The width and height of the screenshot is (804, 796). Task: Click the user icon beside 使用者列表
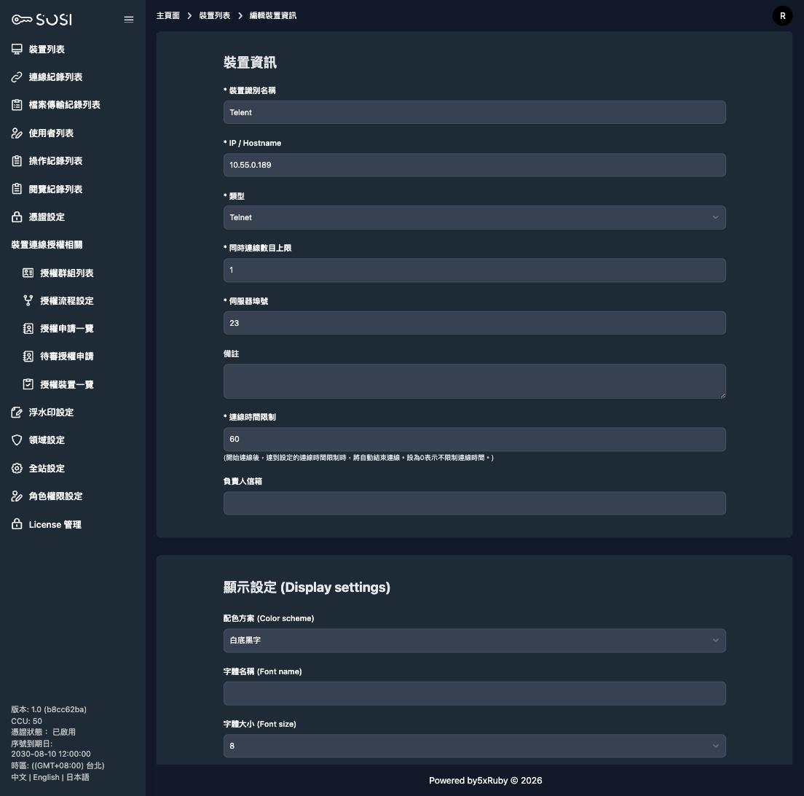coord(17,133)
